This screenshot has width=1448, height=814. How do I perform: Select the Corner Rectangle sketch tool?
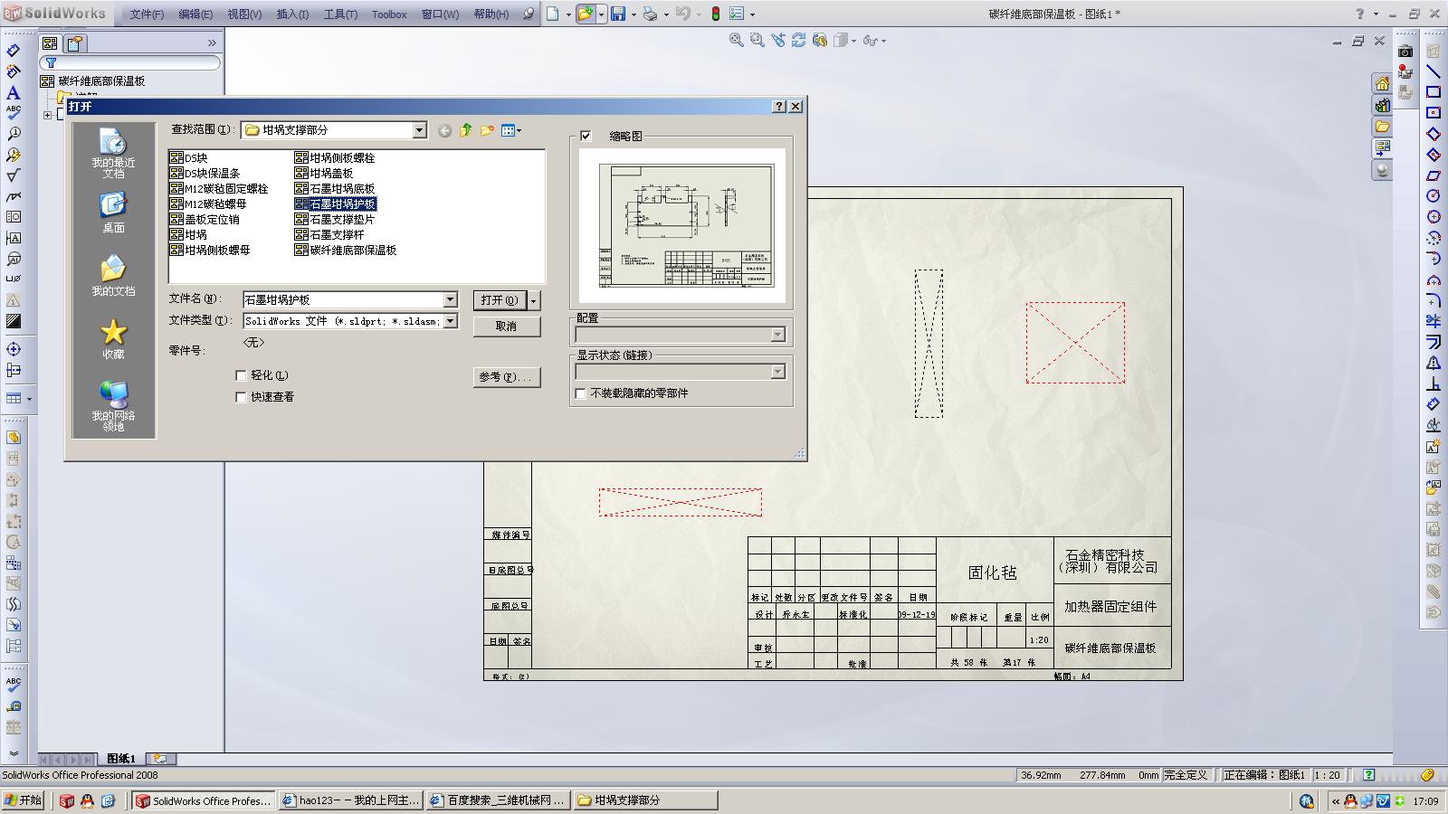1434,92
